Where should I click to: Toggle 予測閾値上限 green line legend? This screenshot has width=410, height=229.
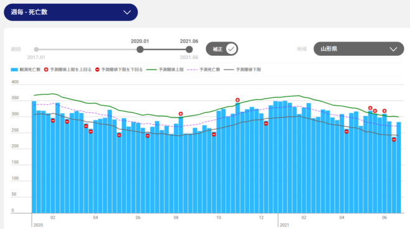coord(165,70)
